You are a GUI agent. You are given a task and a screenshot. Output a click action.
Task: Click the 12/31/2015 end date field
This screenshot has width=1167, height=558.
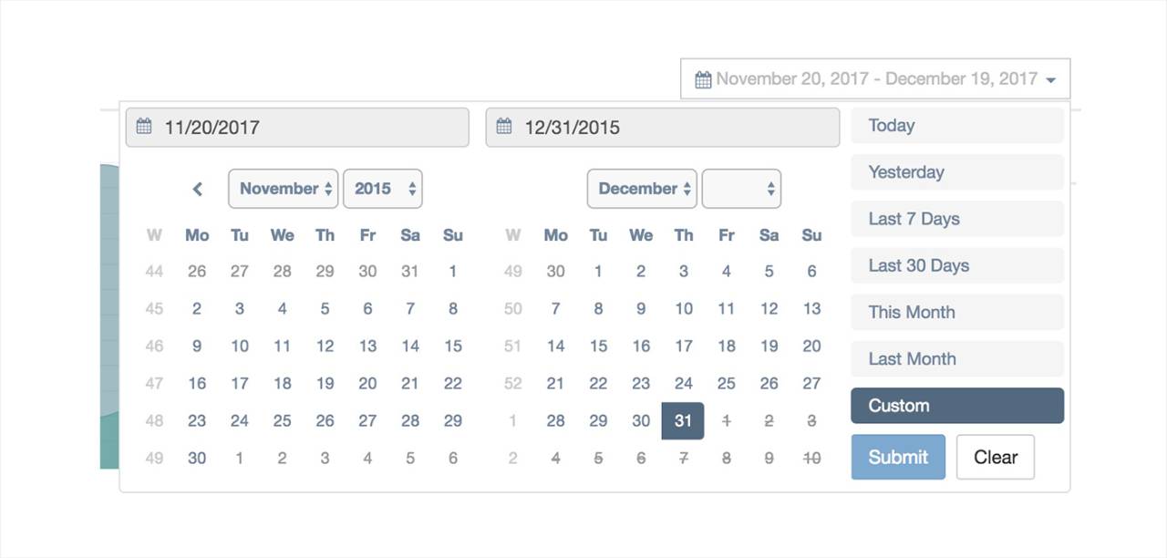pyautogui.click(x=663, y=127)
